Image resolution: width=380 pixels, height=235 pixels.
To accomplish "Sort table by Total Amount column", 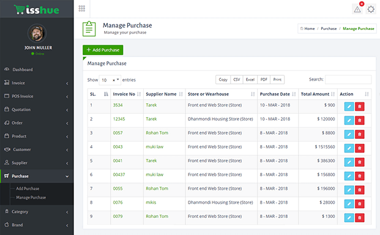I will coord(318,94).
